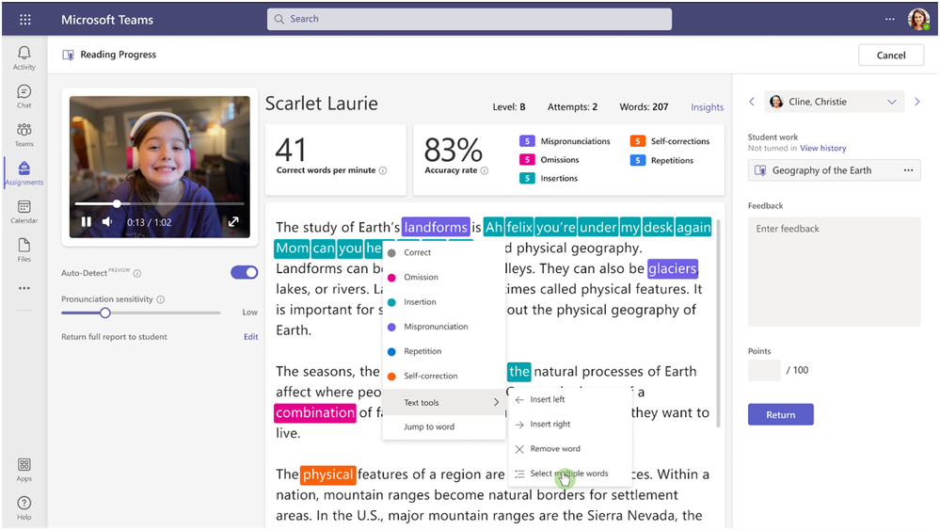This screenshot has height=530, width=940.
Task: Open Teams in the sidebar
Action: pos(24,135)
